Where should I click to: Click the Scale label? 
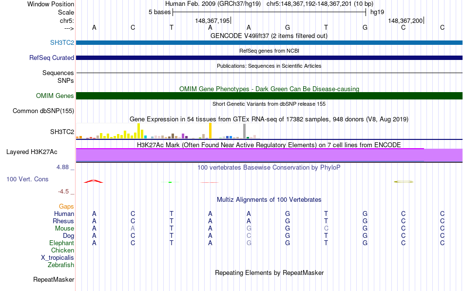tap(66, 12)
